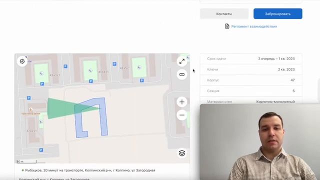The height and width of the screenshot is (180, 320).
Task: Zoom in on the map
Action: tap(182, 102)
